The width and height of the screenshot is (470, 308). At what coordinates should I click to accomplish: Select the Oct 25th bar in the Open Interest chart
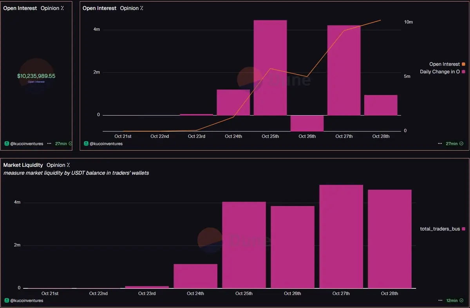click(x=270, y=68)
